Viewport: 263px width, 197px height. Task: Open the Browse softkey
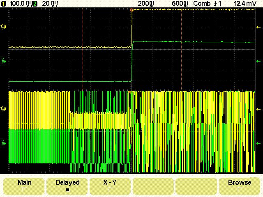(240, 186)
